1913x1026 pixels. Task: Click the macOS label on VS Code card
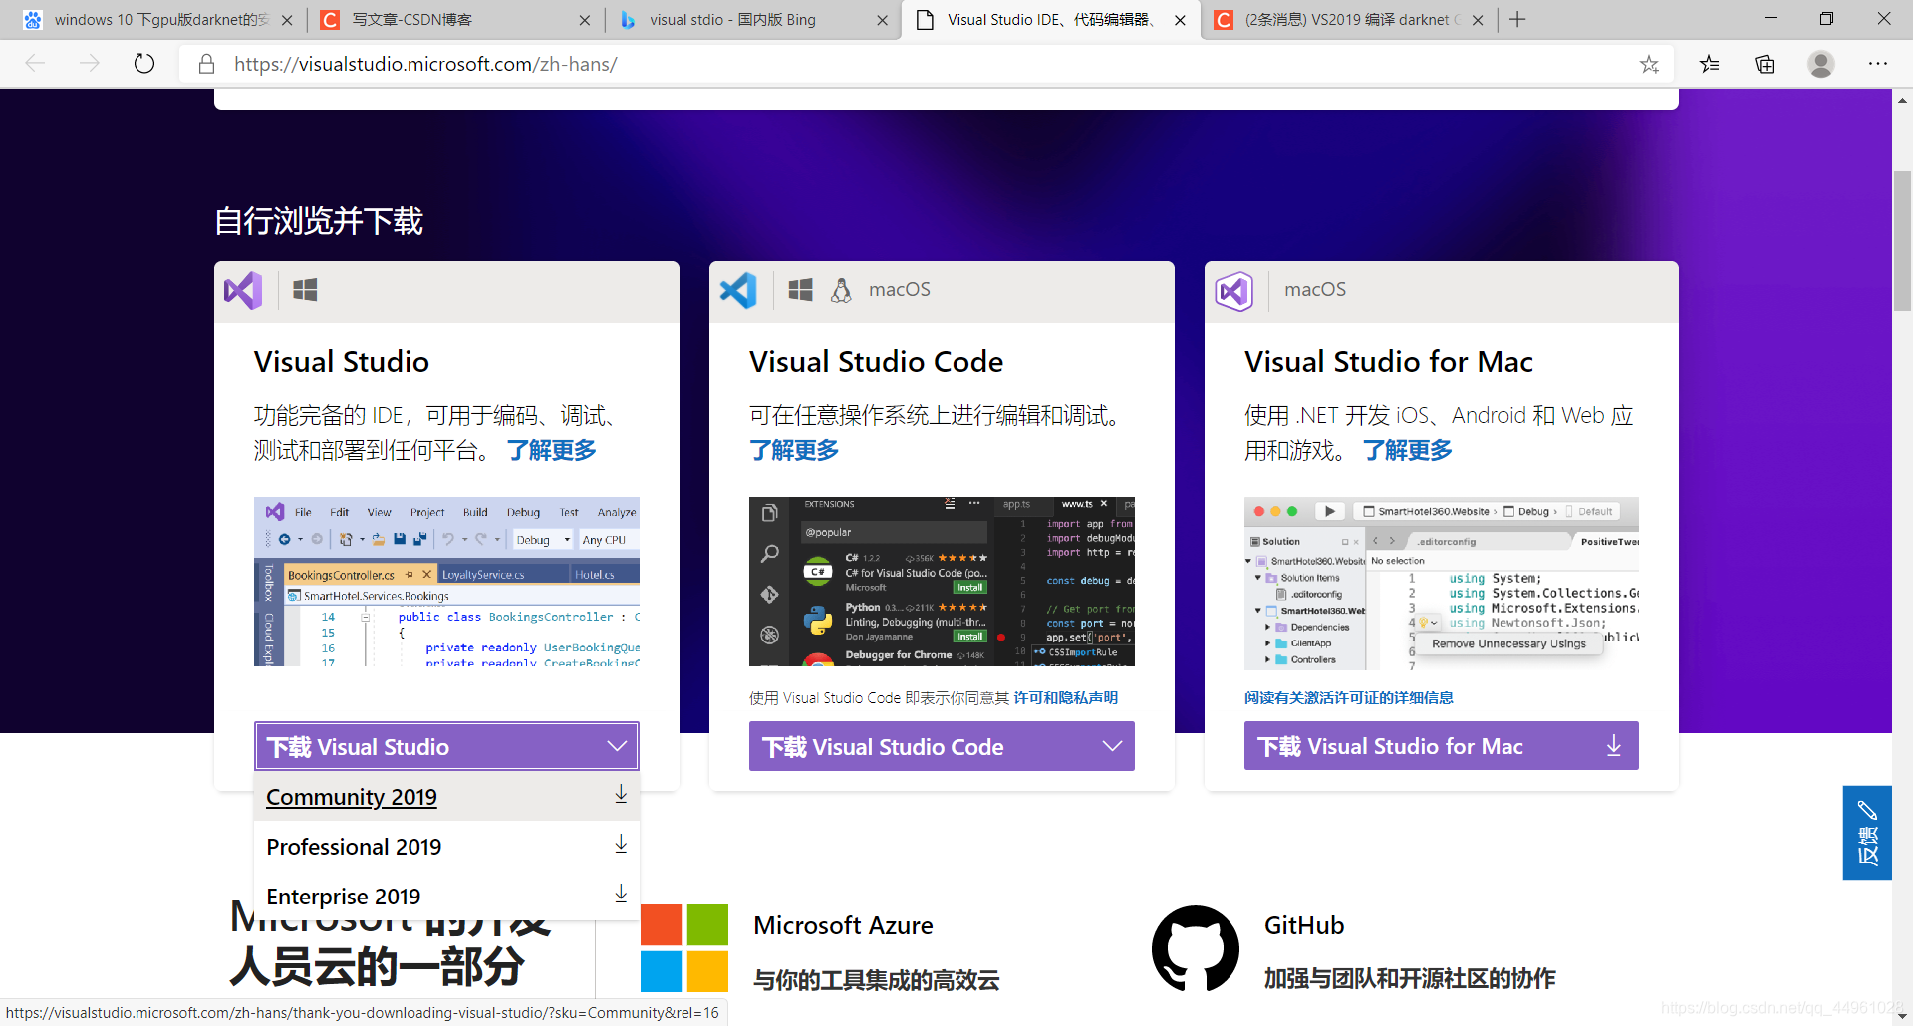(x=900, y=290)
